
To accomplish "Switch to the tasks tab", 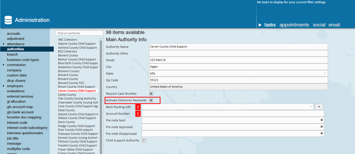I will tap(270, 25).
